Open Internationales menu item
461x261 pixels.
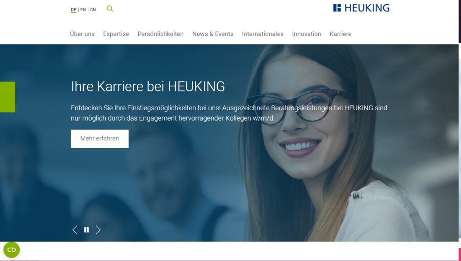point(262,34)
